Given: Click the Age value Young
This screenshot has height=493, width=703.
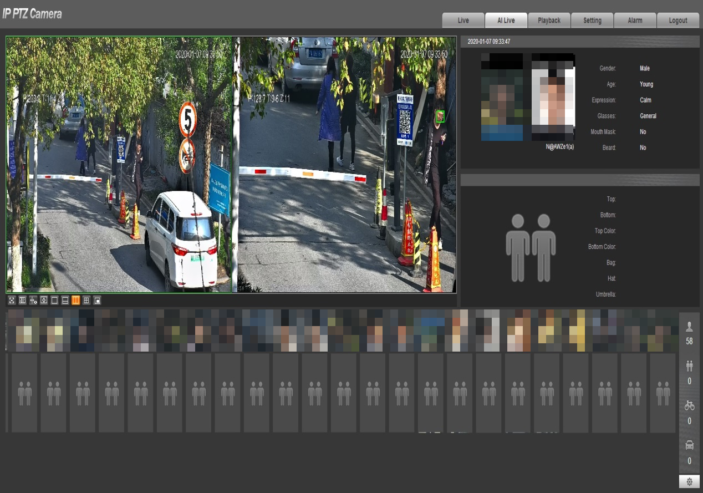Looking at the screenshot, I should (x=646, y=84).
